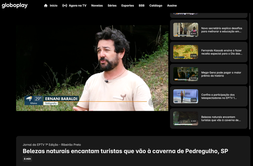Go to the Séries section

click(x=112, y=6)
